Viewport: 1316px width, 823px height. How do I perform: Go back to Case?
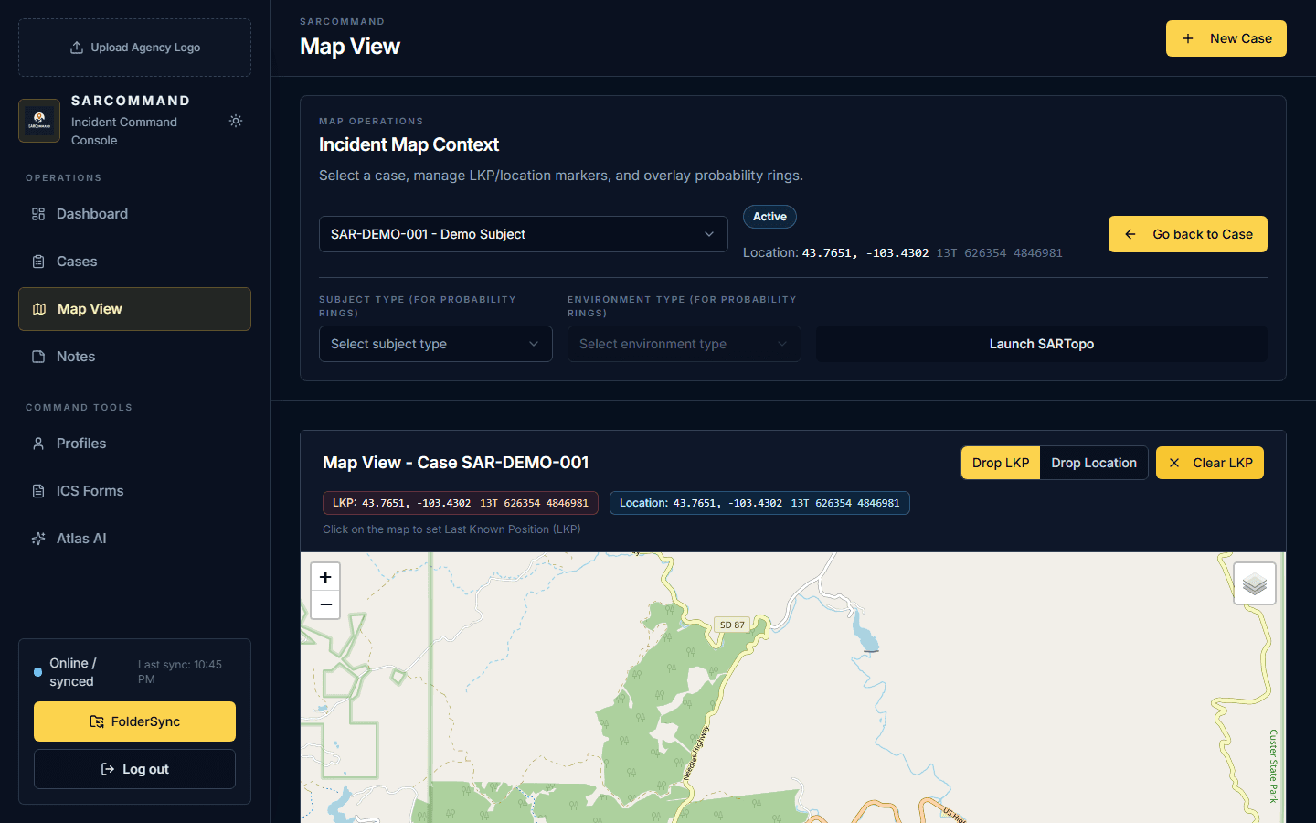(x=1187, y=234)
